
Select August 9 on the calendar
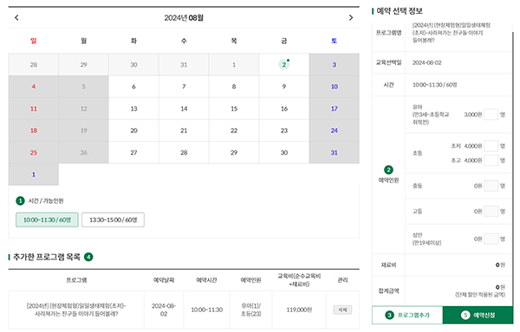point(284,86)
